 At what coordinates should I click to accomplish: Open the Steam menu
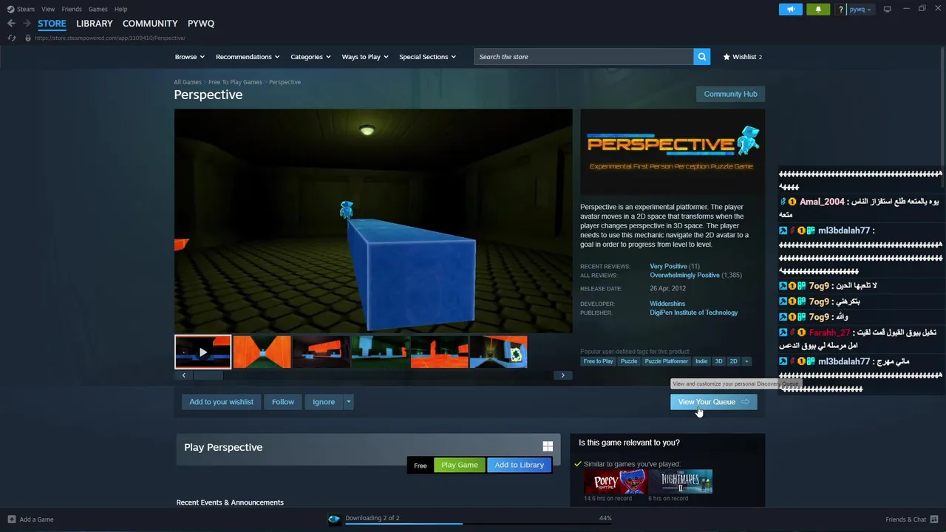coord(26,9)
